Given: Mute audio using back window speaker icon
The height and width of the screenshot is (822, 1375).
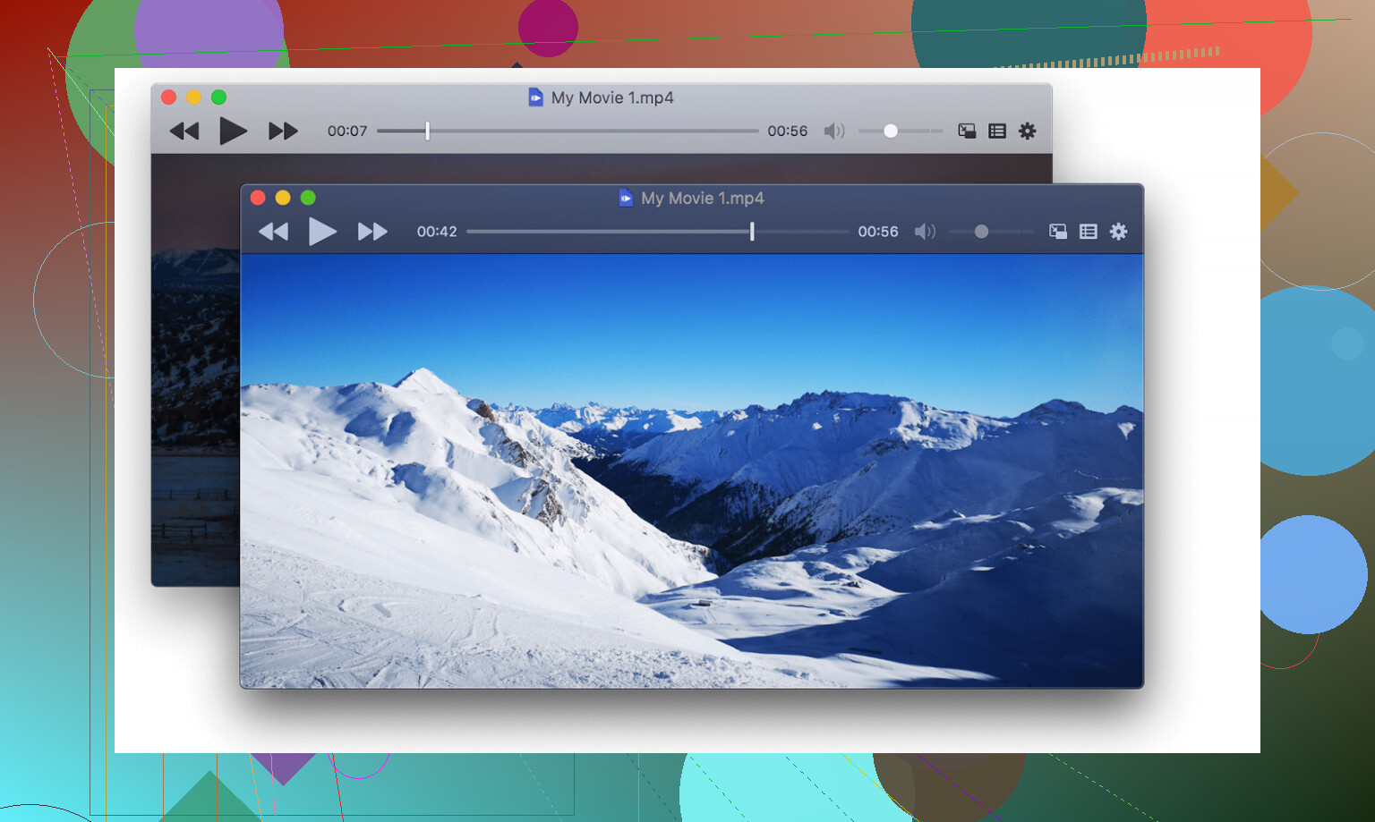Looking at the screenshot, I should pyautogui.click(x=834, y=131).
